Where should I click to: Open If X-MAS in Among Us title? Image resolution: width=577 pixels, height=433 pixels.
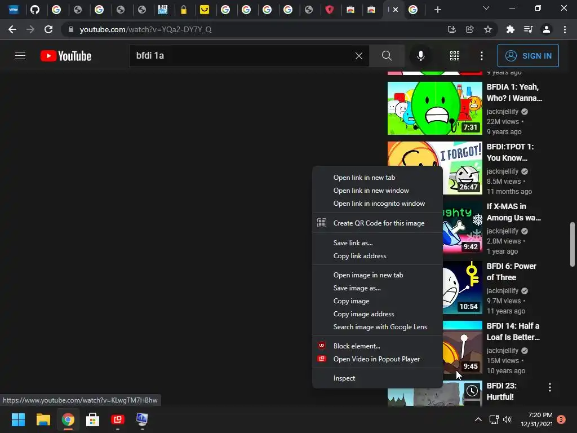point(514,212)
